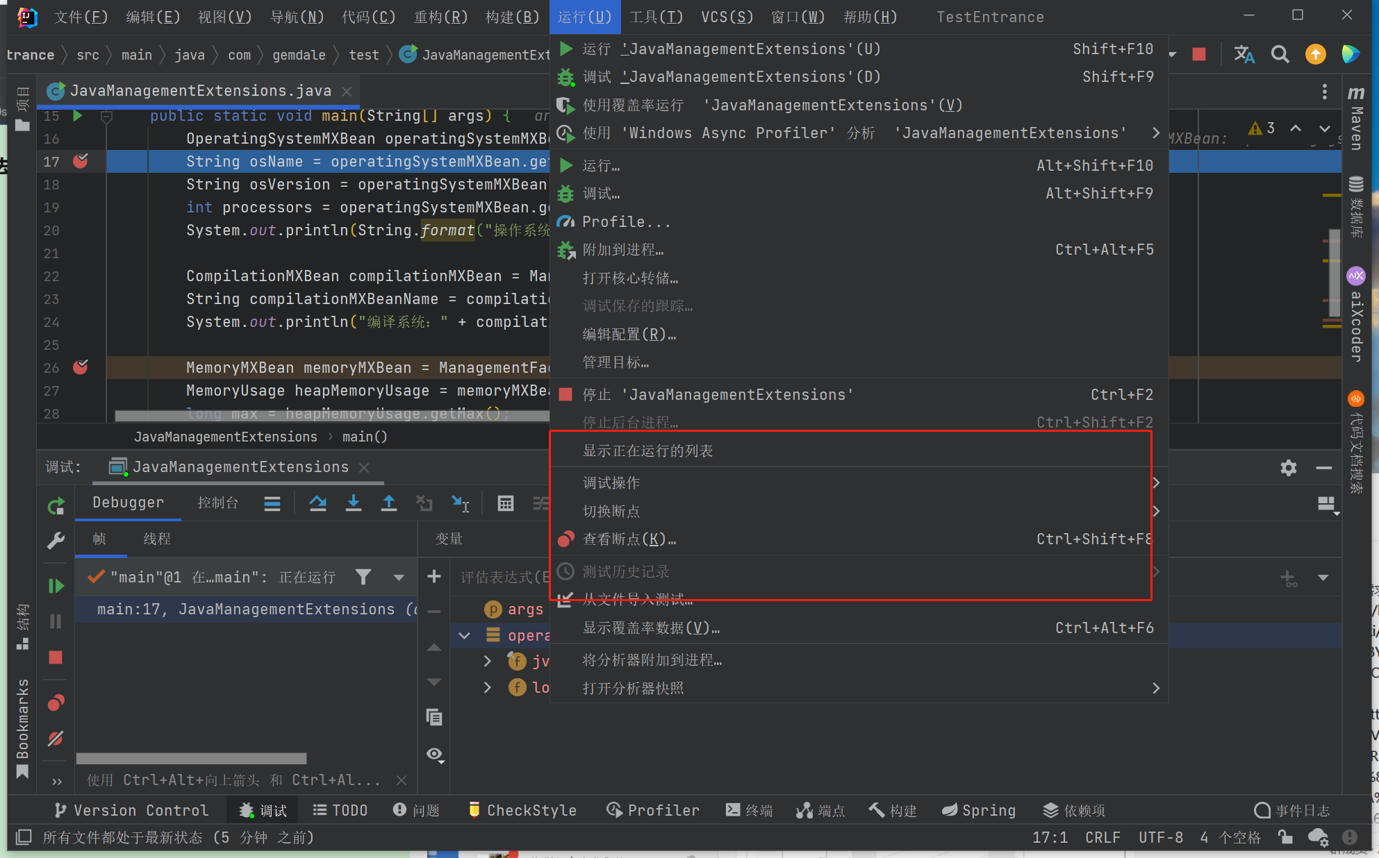Open the Version Control tool window

pyautogui.click(x=132, y=810)
